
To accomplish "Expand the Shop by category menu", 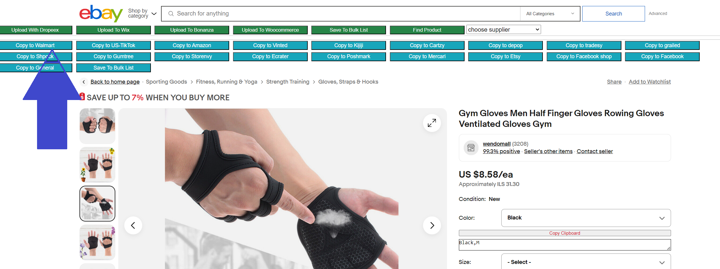I will click(142, 13).
